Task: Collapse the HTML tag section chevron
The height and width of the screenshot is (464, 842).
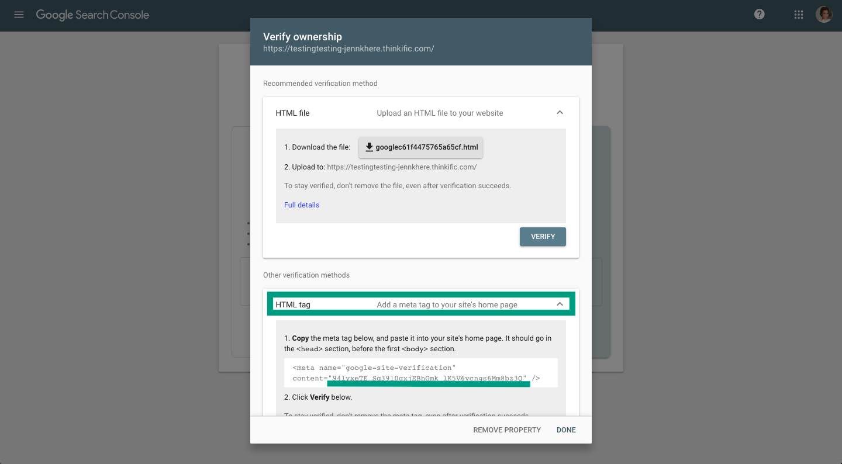Action: 560,304
